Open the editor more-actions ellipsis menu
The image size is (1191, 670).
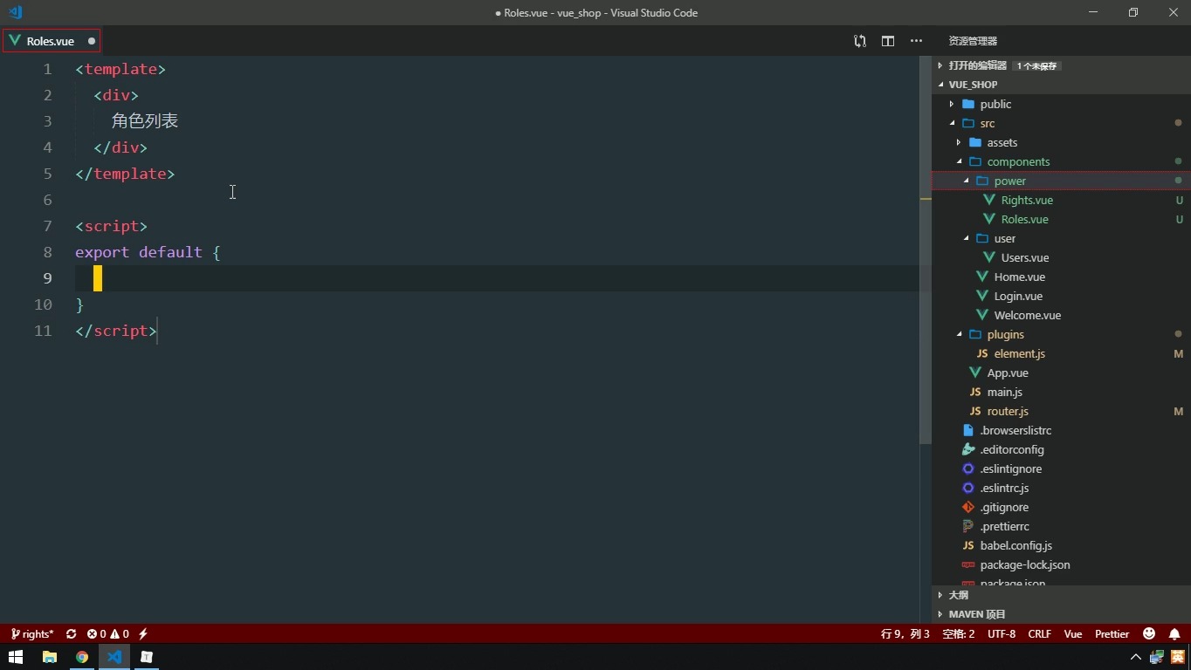(916, 41)
